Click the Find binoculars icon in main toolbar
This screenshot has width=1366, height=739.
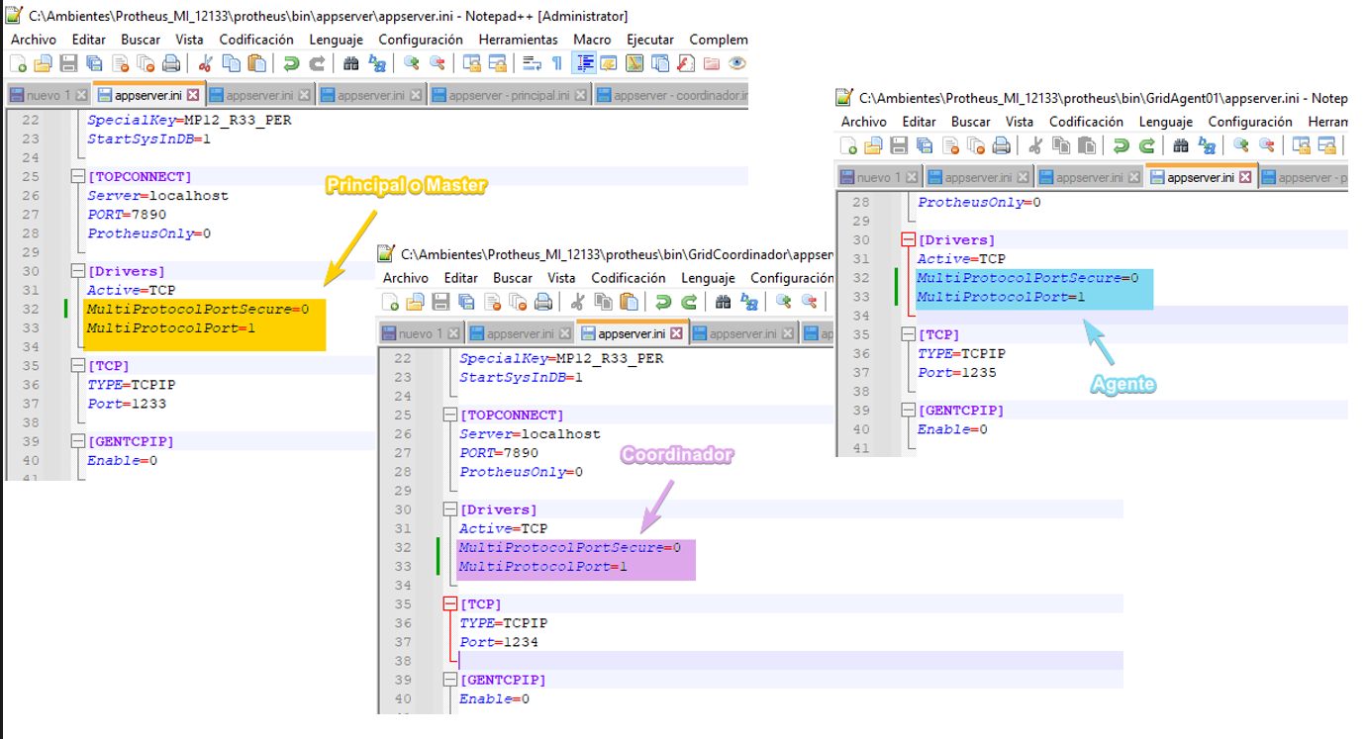click(x=351, y=63)
